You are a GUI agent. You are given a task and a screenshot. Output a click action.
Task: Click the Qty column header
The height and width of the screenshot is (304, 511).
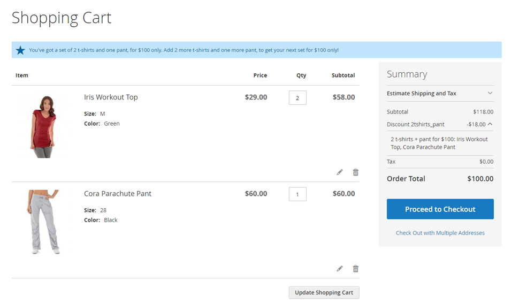(x=301, y=75)
